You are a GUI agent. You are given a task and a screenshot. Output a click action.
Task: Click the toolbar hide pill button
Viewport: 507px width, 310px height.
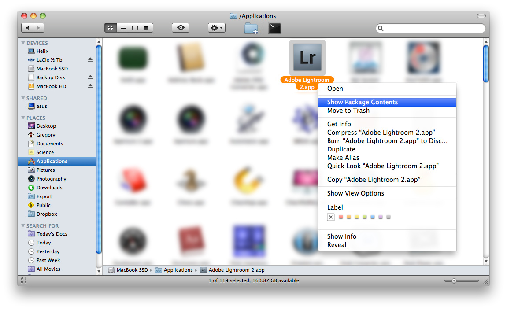click(481, 16)
